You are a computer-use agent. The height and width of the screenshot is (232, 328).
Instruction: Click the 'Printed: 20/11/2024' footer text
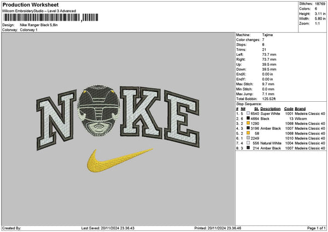218,228
